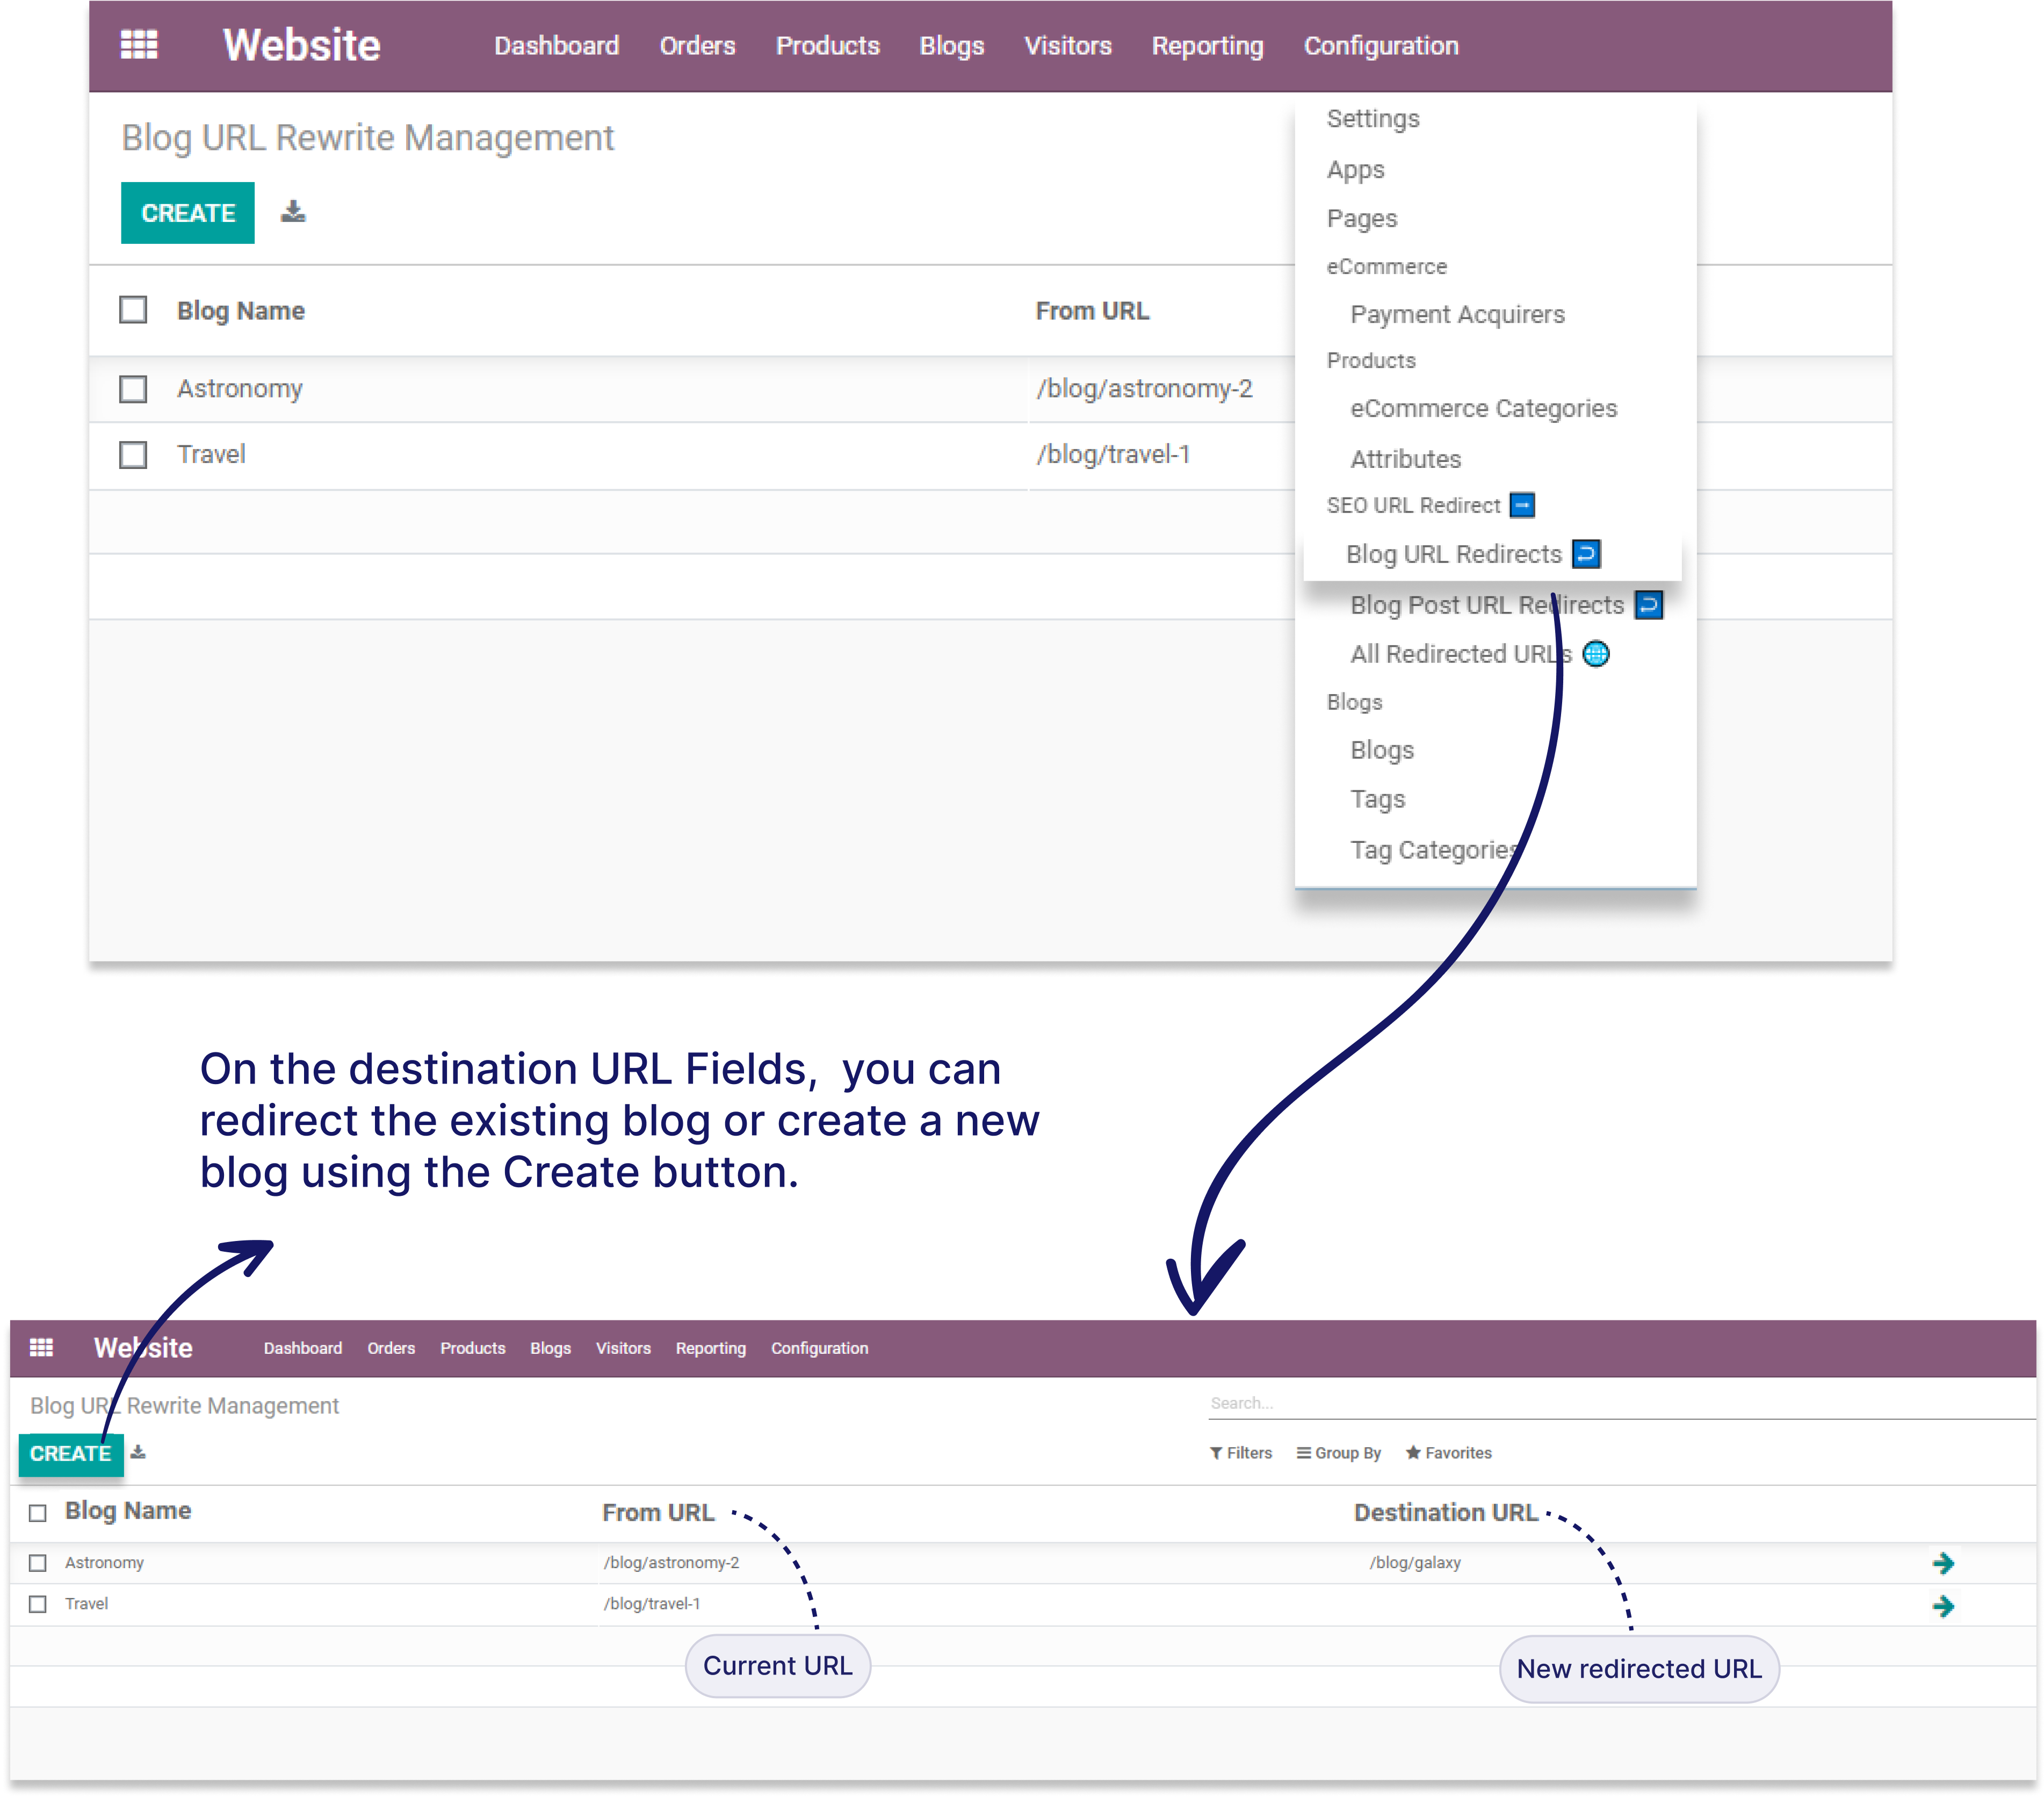Open Blogs in the bottom navbar
Image resolution: width=2044 pixels, height=1797 pixels.
click(550, 1348)
